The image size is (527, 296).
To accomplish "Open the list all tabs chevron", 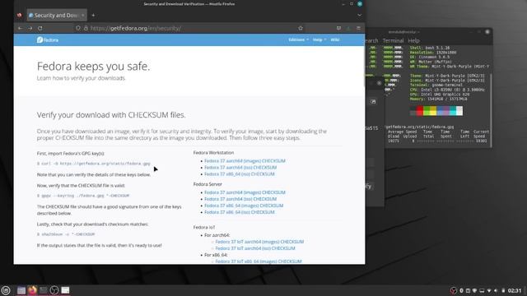I will coord(359,15).
